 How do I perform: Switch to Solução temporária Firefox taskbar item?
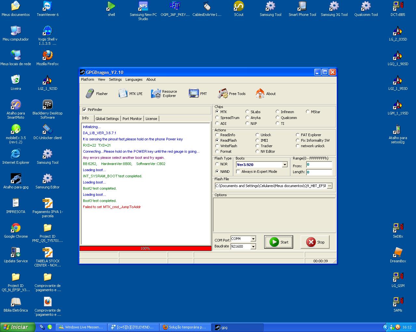click(x=186, y=327)
